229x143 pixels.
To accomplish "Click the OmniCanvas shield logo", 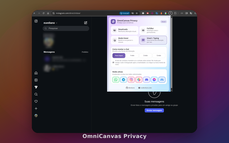I will 113,21.
